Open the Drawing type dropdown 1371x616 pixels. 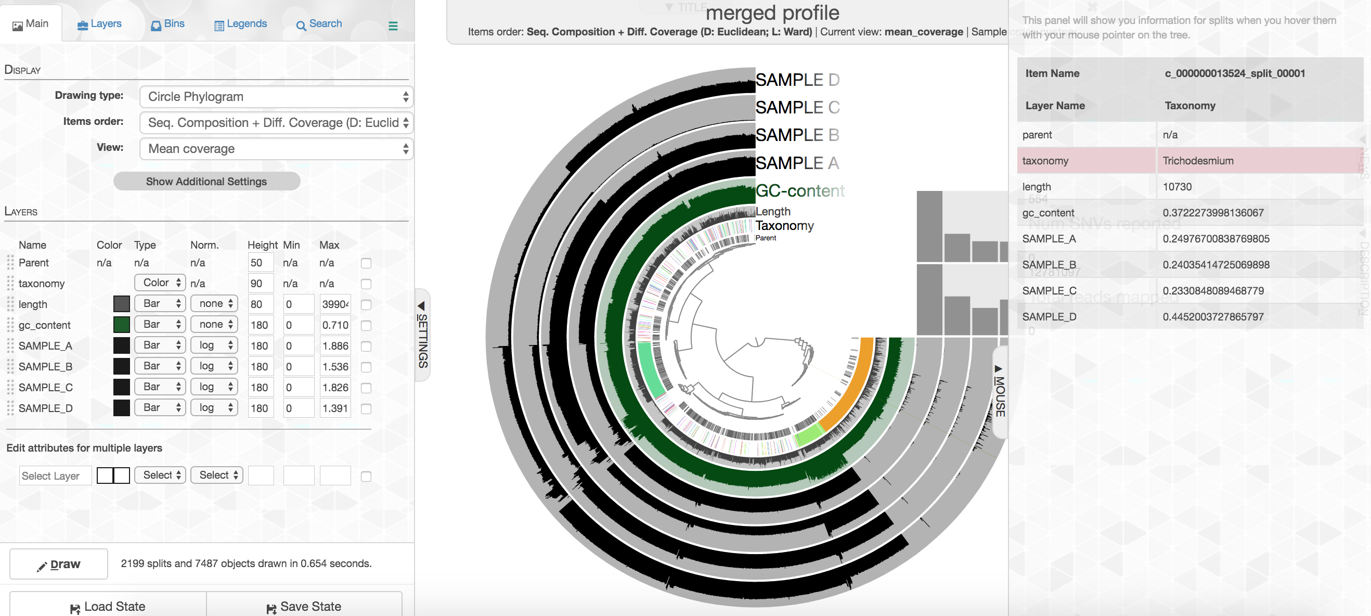coord(276,97)
